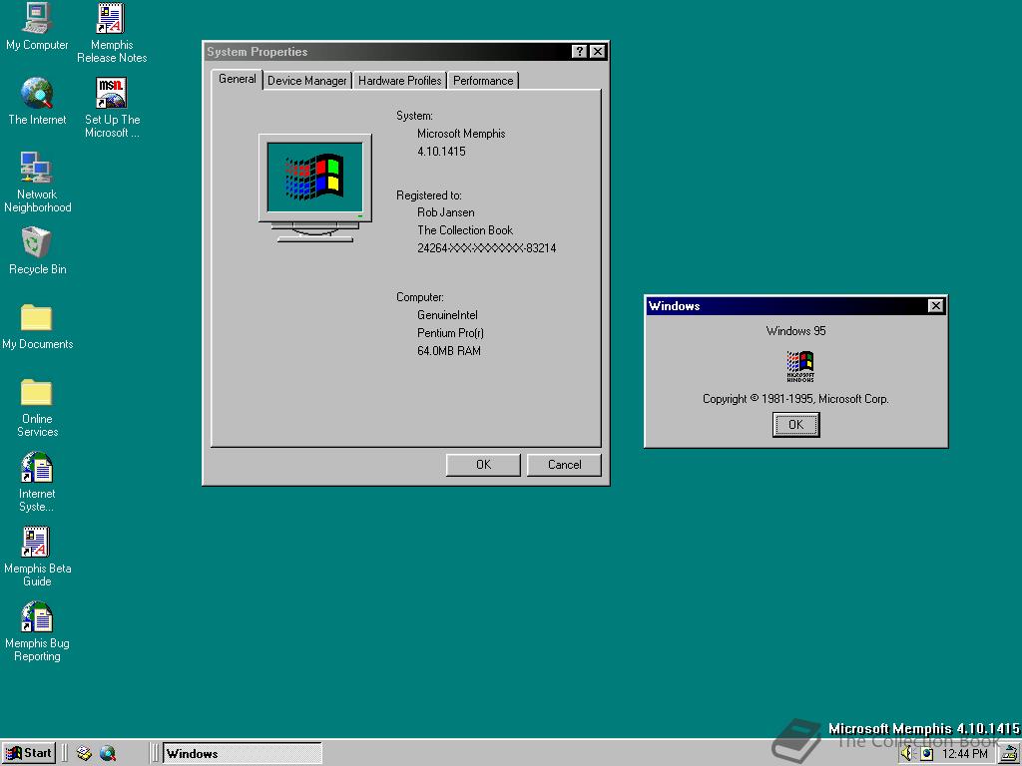Open the Start menu
1022x766 pixels.
coord(28,754)
